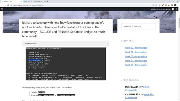The image size is (180, 101).
Task: Open the Week 54 – Intermediate post
Action: pyautogui.click(x=136, y=52)
